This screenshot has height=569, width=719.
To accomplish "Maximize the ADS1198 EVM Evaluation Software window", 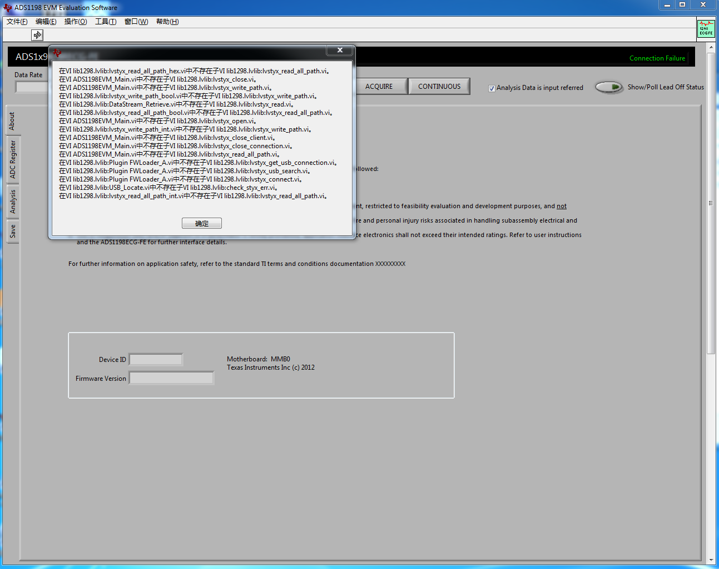I will point(682,5).
